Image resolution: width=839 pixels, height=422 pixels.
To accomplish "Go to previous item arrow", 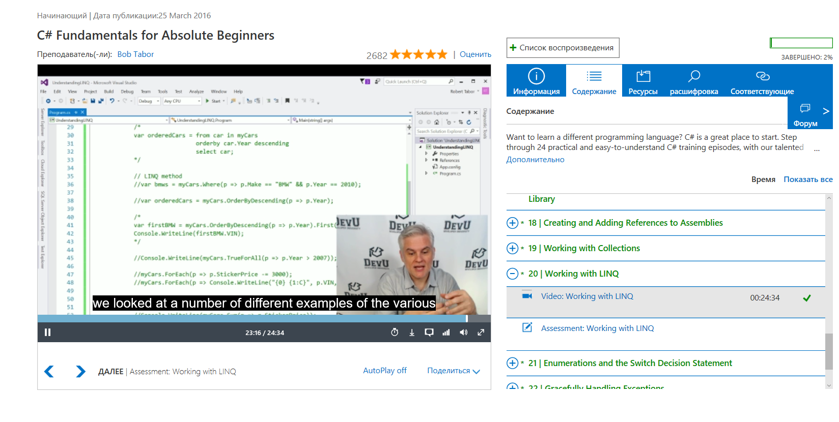I will pyautogui.click(x=49, y=372).
